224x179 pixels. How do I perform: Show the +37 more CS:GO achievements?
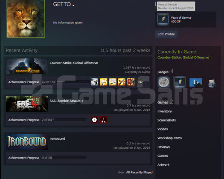[x=140, y=82]
